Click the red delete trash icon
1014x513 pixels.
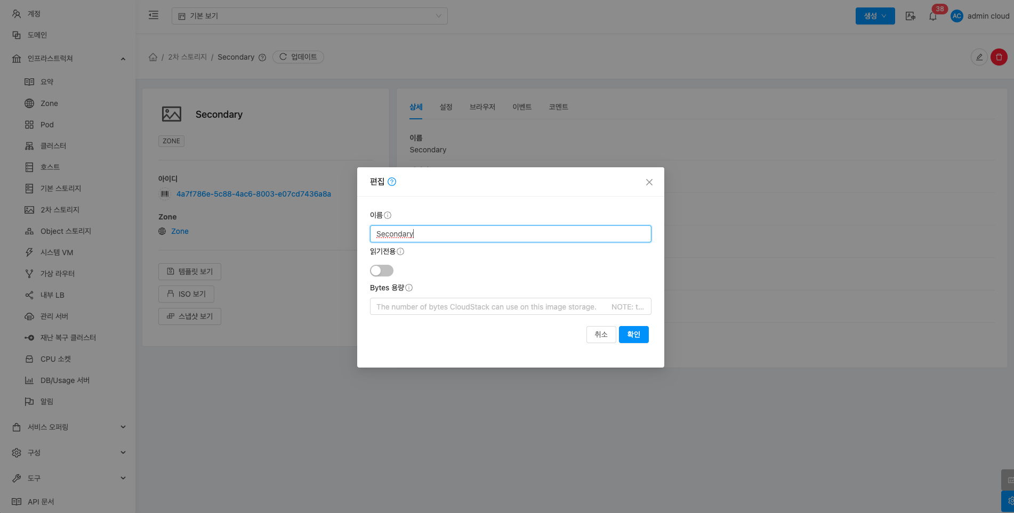(x=999, y=57)
